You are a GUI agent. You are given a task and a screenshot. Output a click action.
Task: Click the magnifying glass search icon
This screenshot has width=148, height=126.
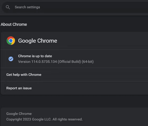click(8, 7)
